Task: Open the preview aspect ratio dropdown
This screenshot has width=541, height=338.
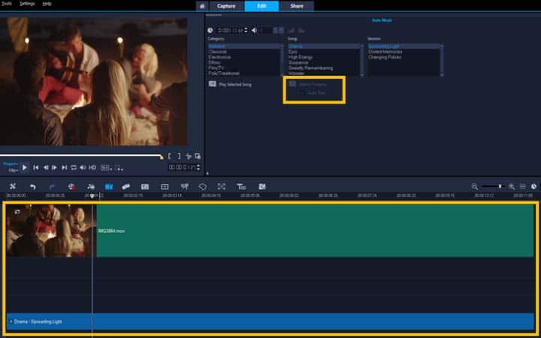Action: pos(105,168)
